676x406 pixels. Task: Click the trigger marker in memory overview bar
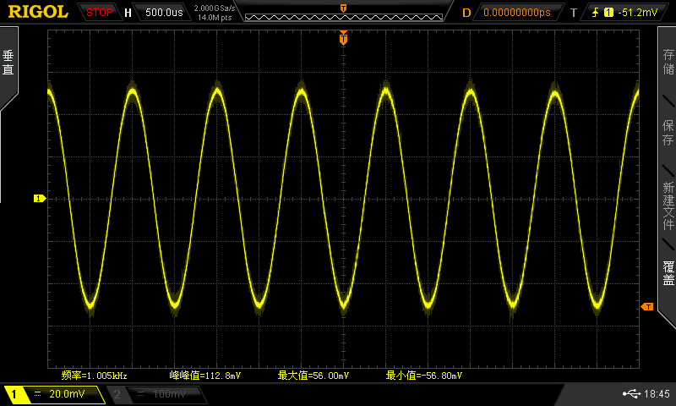tap(344, 8)
